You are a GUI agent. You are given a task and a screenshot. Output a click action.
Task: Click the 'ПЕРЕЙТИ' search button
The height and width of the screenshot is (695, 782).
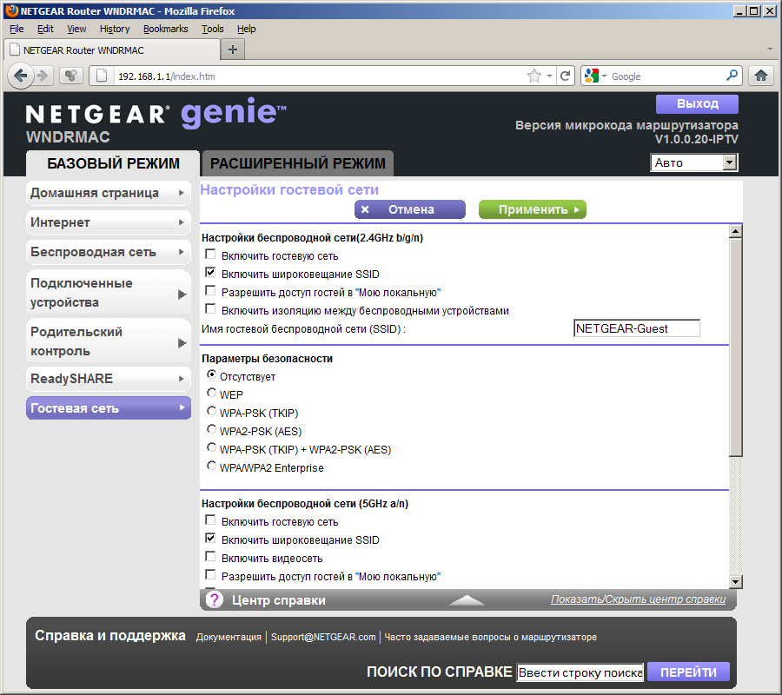(688, 672)
